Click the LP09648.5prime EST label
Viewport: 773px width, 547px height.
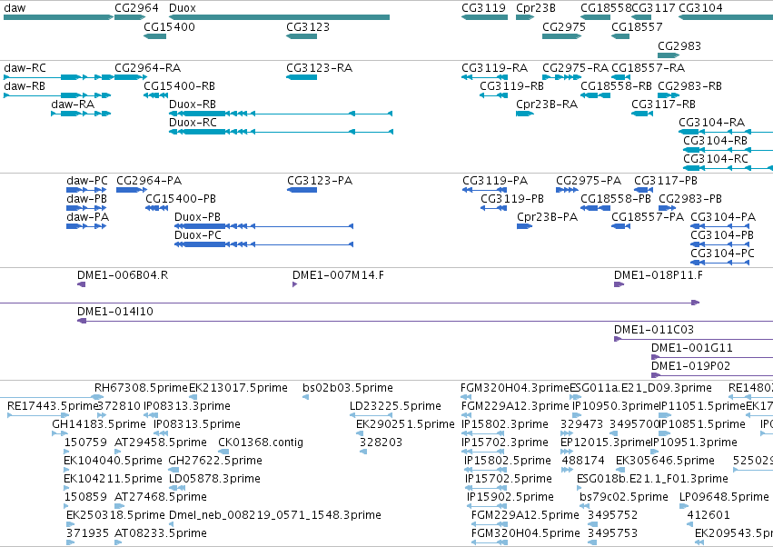(724, 497)
